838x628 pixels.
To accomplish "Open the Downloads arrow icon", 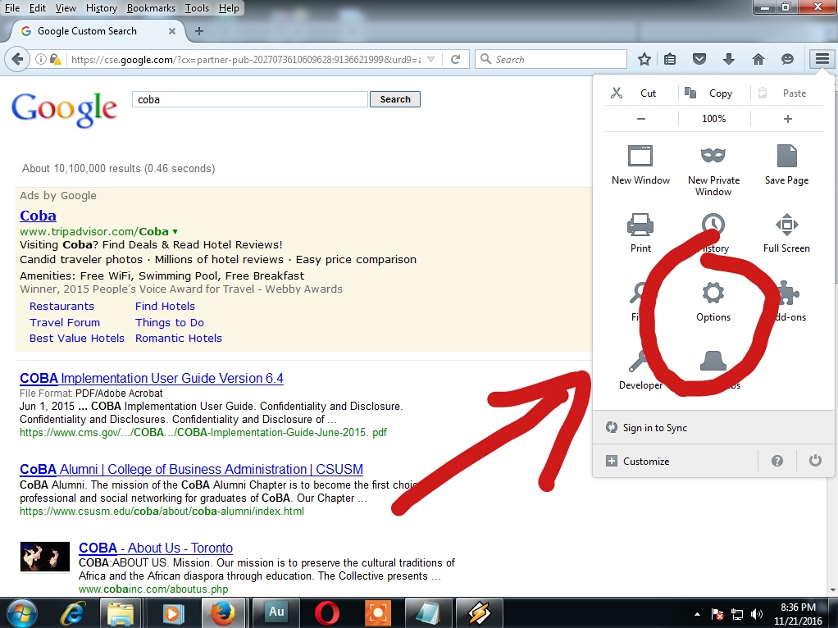I will point(728,59).
